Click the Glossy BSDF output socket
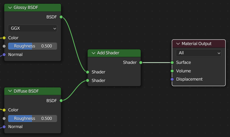Viewport: 230px width, 137px height. tap(61, 17)
